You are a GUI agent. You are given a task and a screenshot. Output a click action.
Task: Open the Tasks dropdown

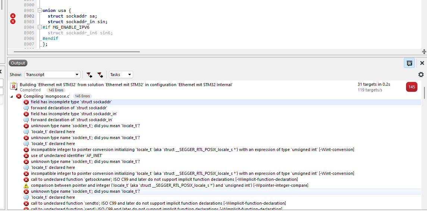(x=120, y=75)
